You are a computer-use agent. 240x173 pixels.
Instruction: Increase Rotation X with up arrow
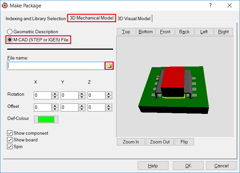tap(55, 93)
